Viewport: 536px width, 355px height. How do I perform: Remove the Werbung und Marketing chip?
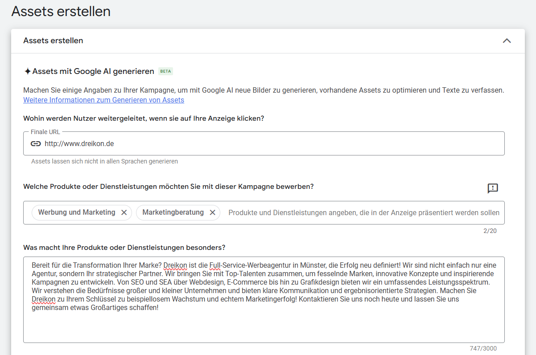124,212
